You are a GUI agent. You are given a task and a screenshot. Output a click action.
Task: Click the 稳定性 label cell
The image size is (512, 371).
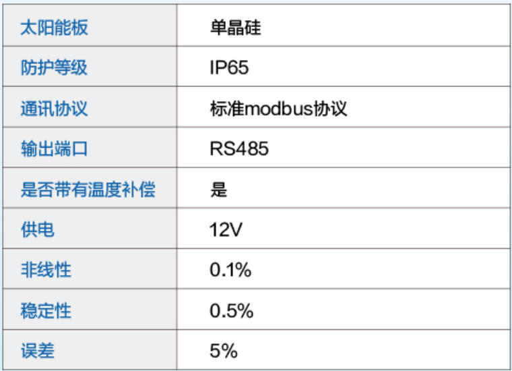[46, 311]
